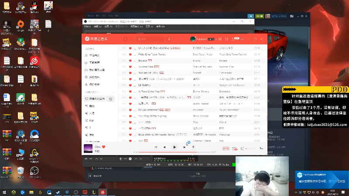Open the Edit menu in OBS window

(x=97, y=27)
